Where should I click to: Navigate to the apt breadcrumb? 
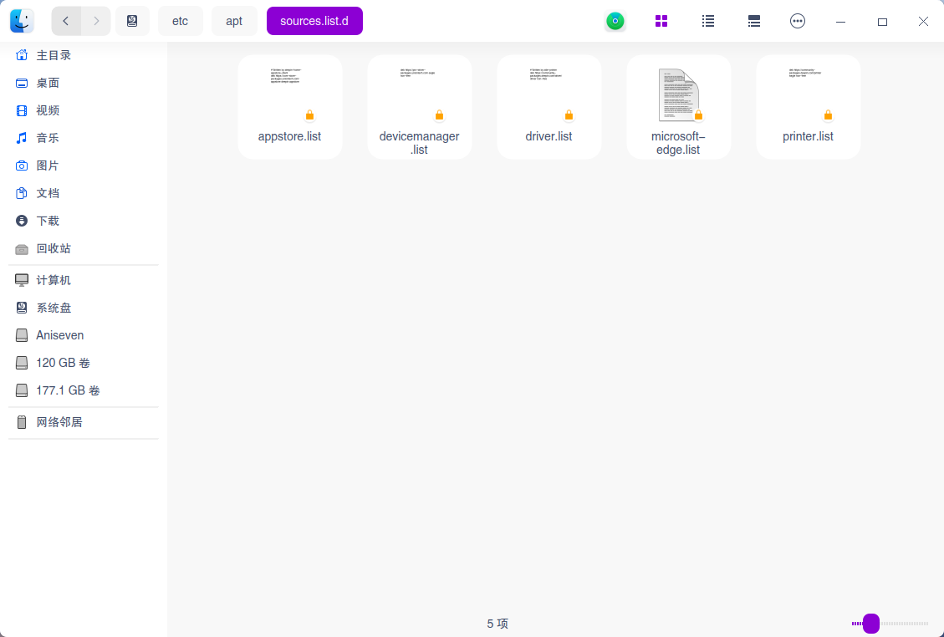click(x=234, y=21)
